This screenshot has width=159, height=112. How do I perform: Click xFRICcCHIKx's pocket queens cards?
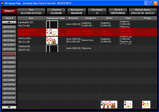tap(52, 40)
